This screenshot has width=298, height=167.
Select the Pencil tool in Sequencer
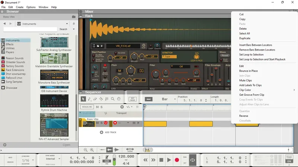(89, 99)
